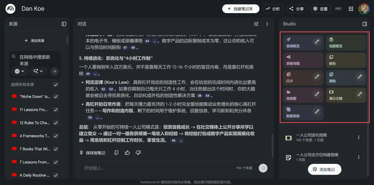Open the 报告 studio tile
This screenshot has width=374, height=185.
pyautogui.click(x=346, y=60)
